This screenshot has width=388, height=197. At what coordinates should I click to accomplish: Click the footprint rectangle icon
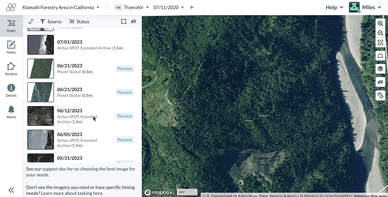tap(123, 21)
